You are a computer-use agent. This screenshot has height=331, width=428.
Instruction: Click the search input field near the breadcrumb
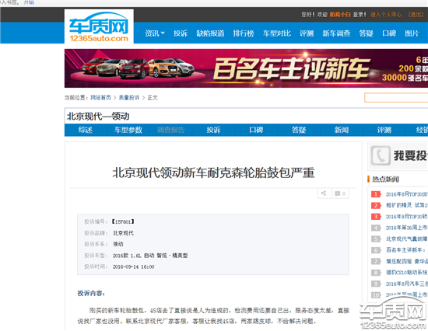[396, 98]
